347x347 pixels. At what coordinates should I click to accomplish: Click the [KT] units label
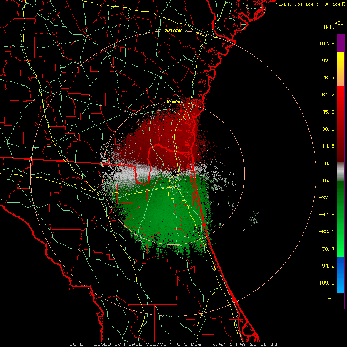click(x=329, y=27)
